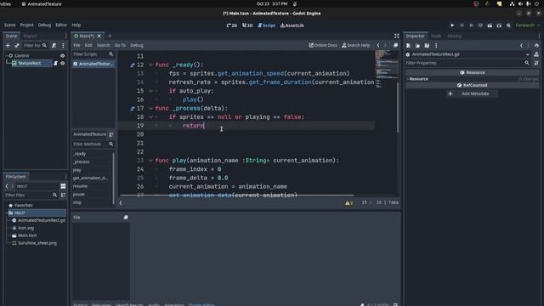Open script attached to TextureRect node
The width and height of the screenshot is (544, 306).
click(55, 63)
